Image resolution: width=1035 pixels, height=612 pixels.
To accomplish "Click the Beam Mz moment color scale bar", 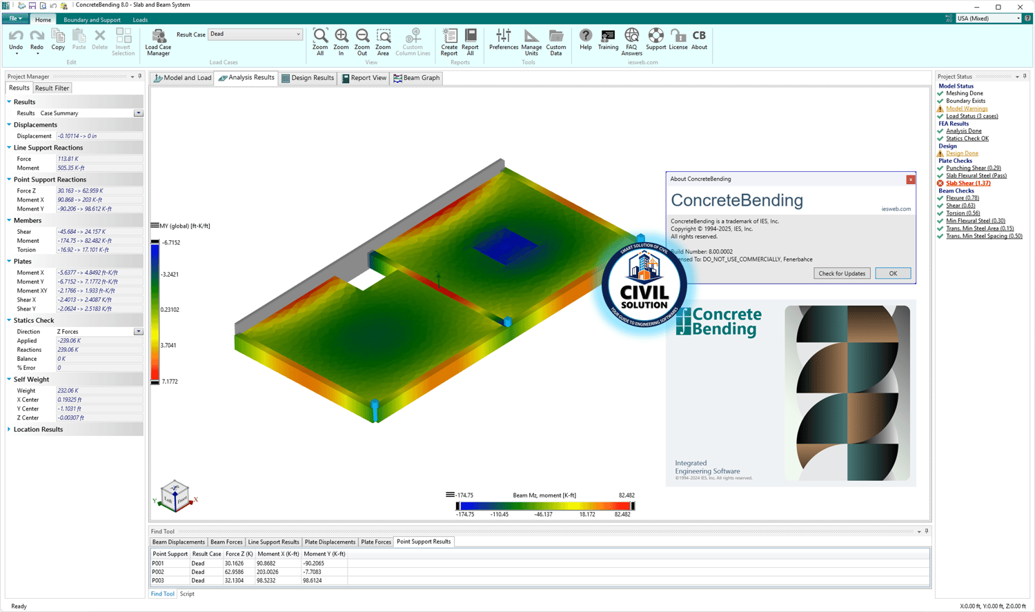I will 545,506.
